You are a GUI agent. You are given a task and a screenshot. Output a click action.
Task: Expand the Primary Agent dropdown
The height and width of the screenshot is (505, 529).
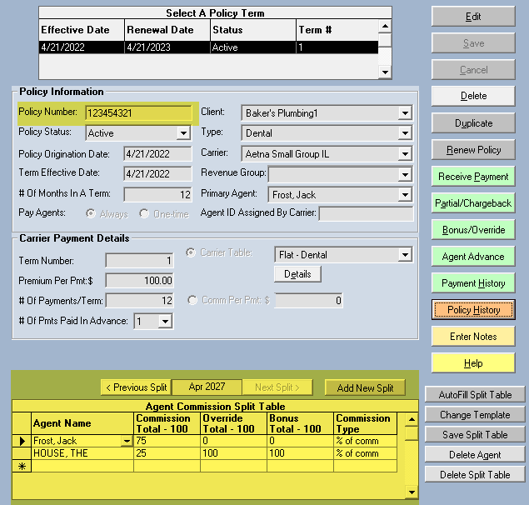point(405,195)
